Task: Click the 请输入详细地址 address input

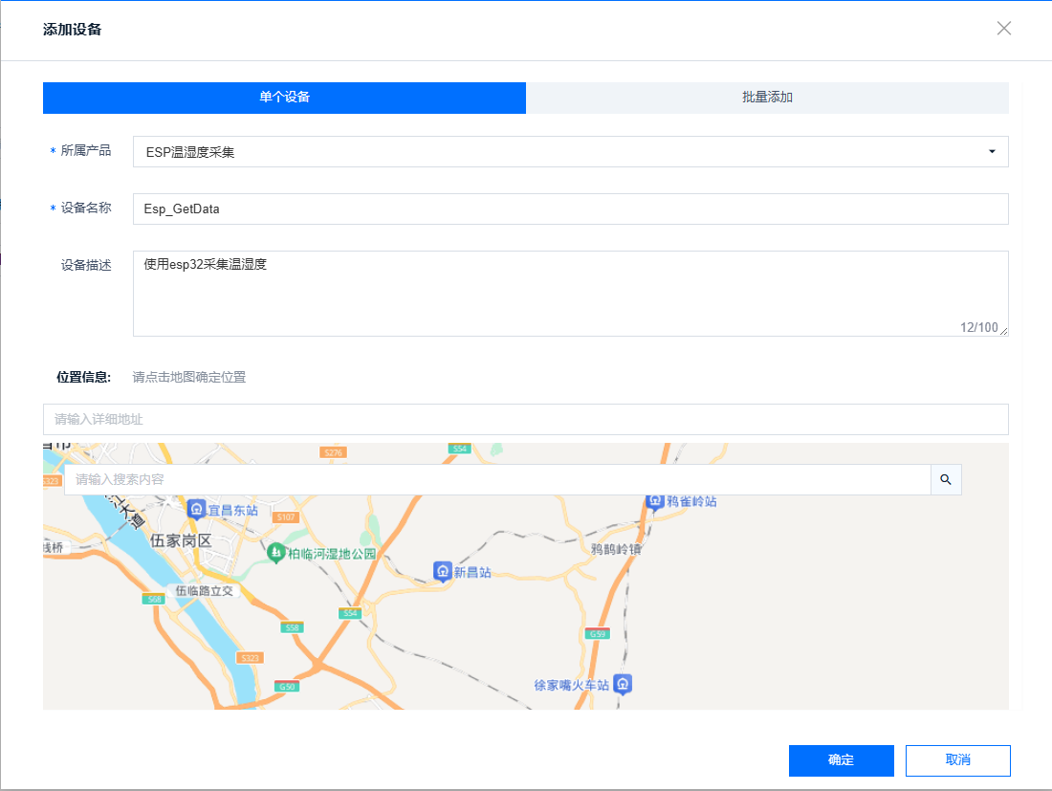Action: tap(525, 419)
